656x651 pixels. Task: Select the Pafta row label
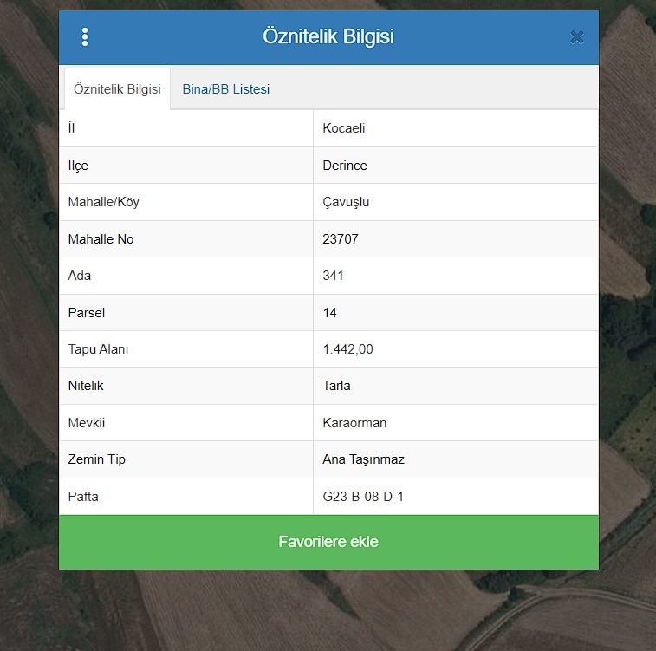tap(83, 497)
